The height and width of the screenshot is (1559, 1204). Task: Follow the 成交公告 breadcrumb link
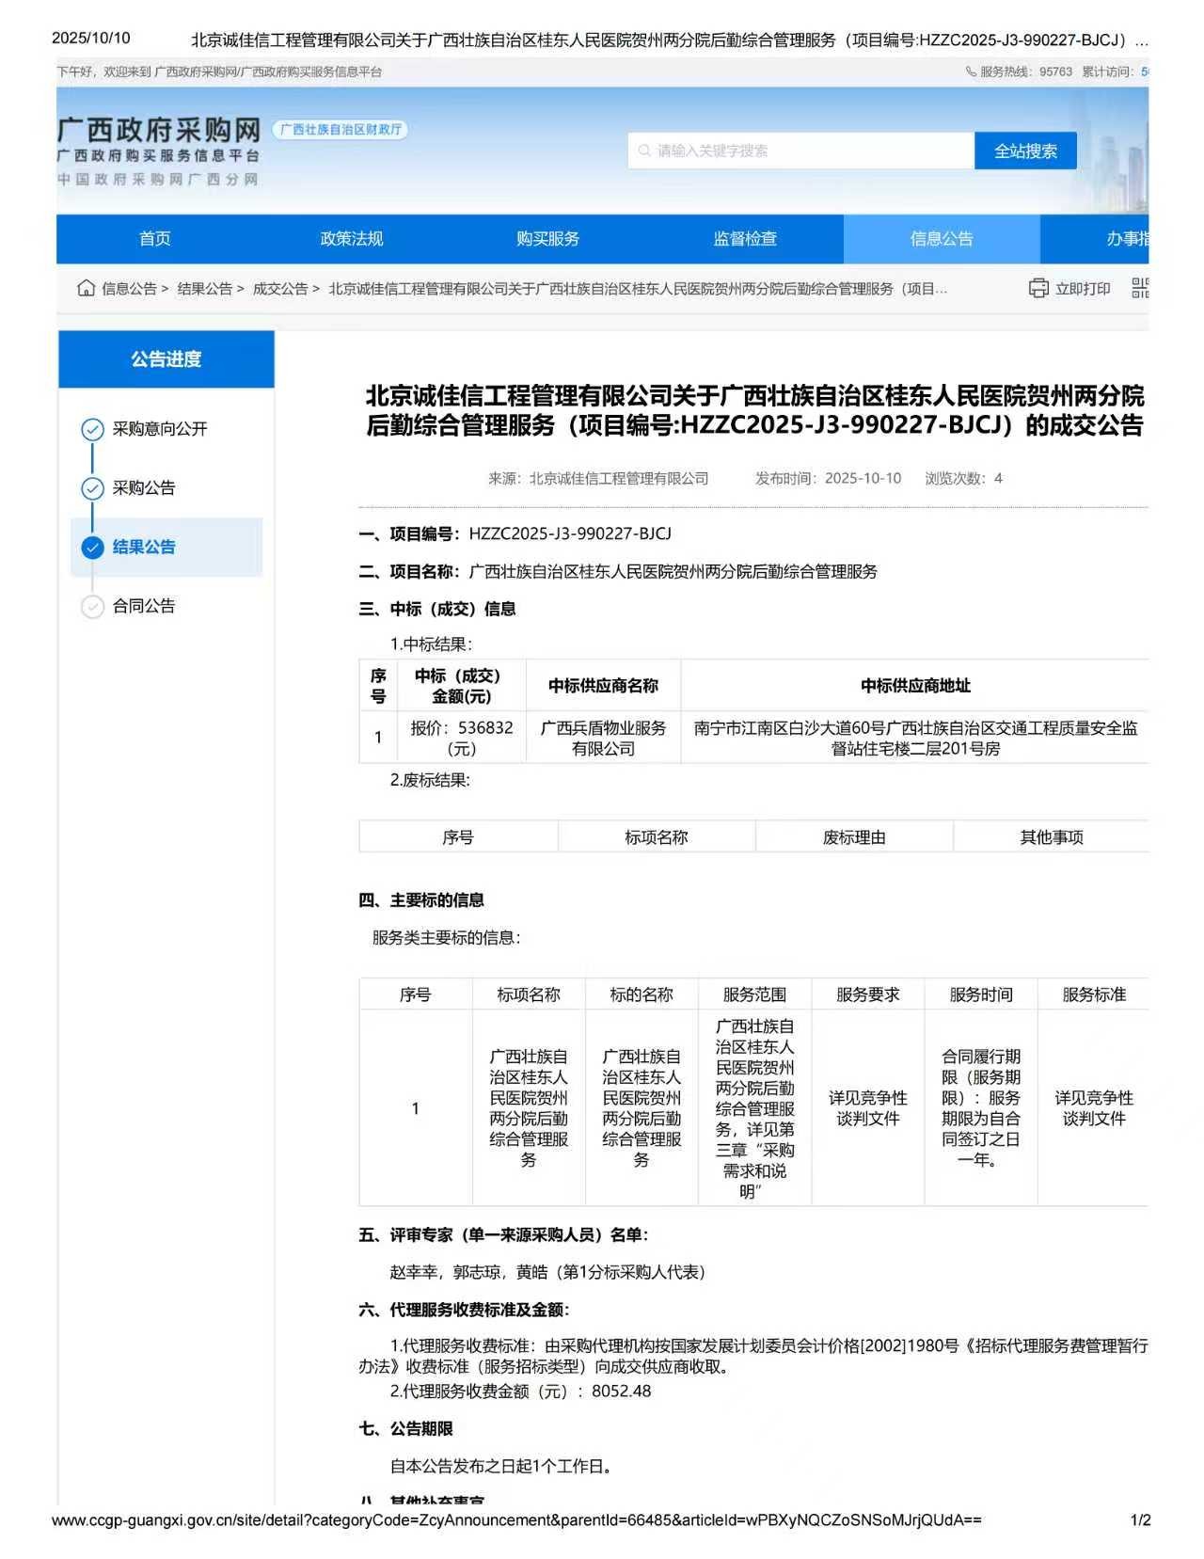click(280, 289)
